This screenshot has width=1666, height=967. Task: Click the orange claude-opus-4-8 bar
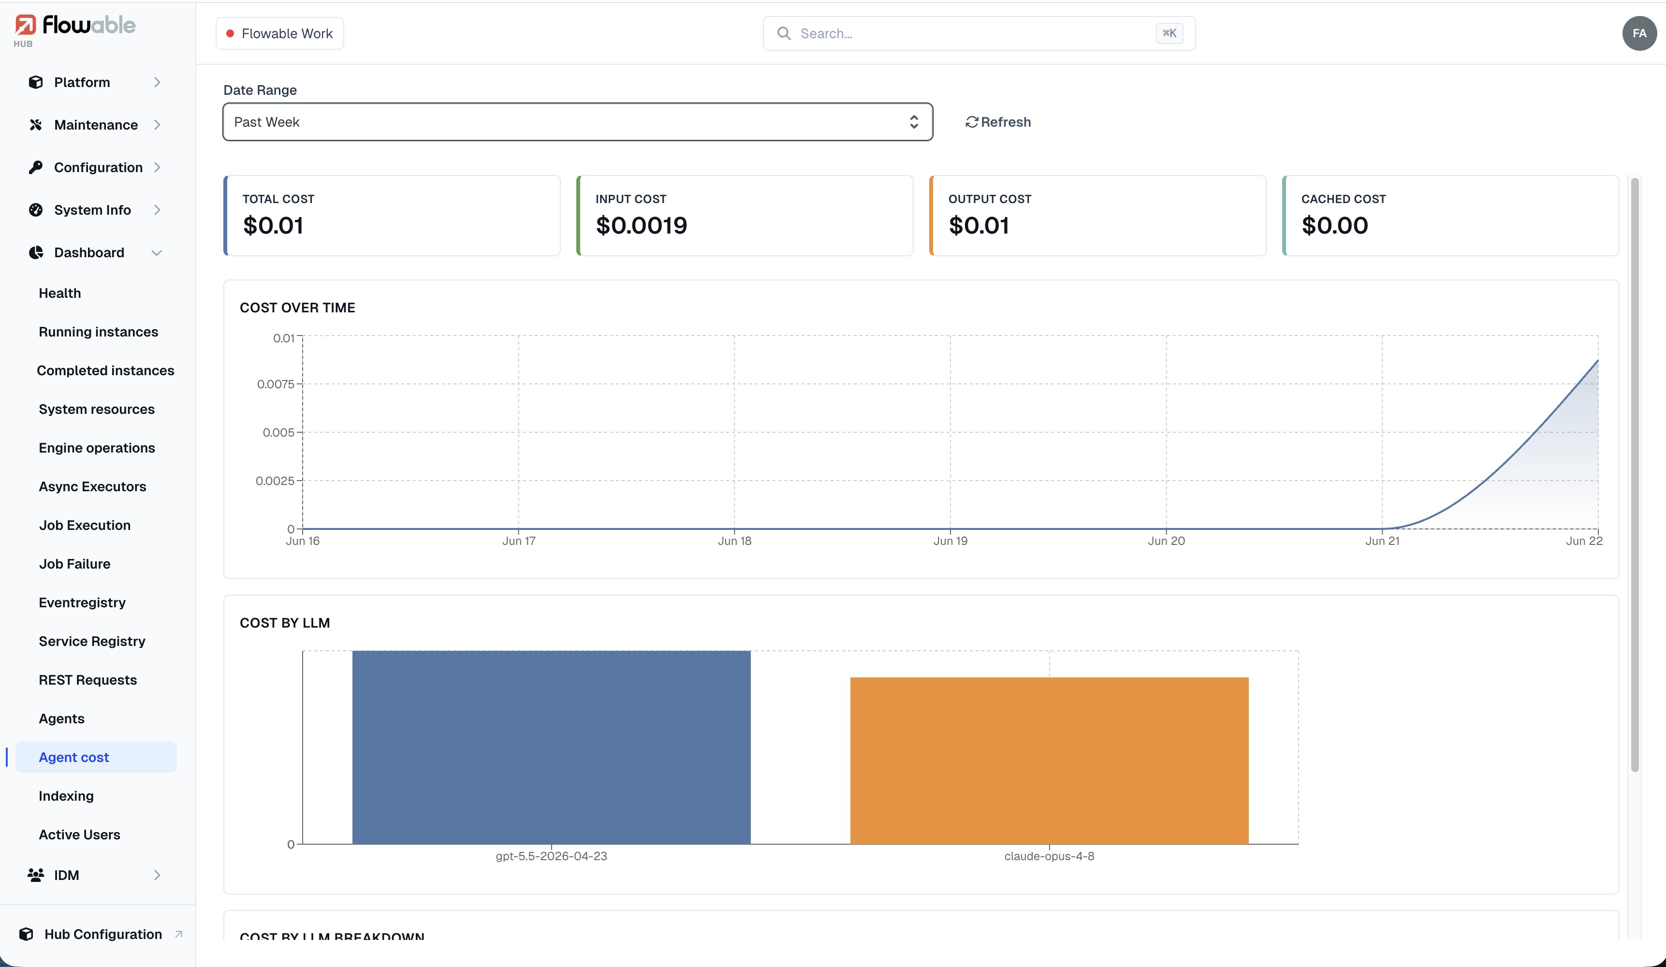[x=1049, y=760]
